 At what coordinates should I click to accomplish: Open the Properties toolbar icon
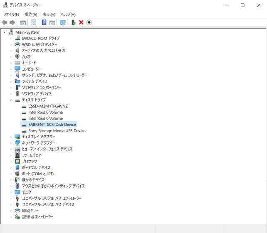(33, 22)
